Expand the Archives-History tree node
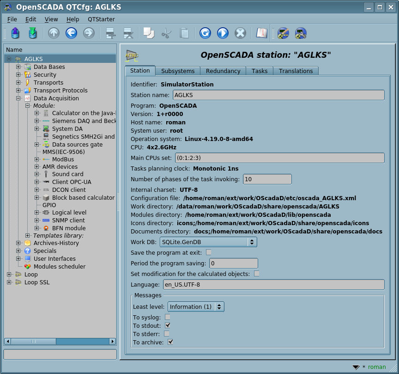Screen dimensions: 399x374 [18, 243]
